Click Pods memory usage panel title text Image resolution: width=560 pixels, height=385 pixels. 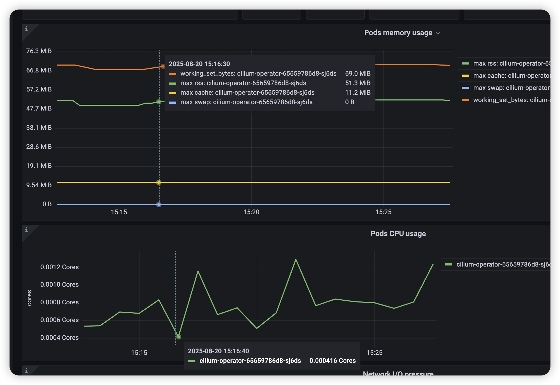pos(398,33)
